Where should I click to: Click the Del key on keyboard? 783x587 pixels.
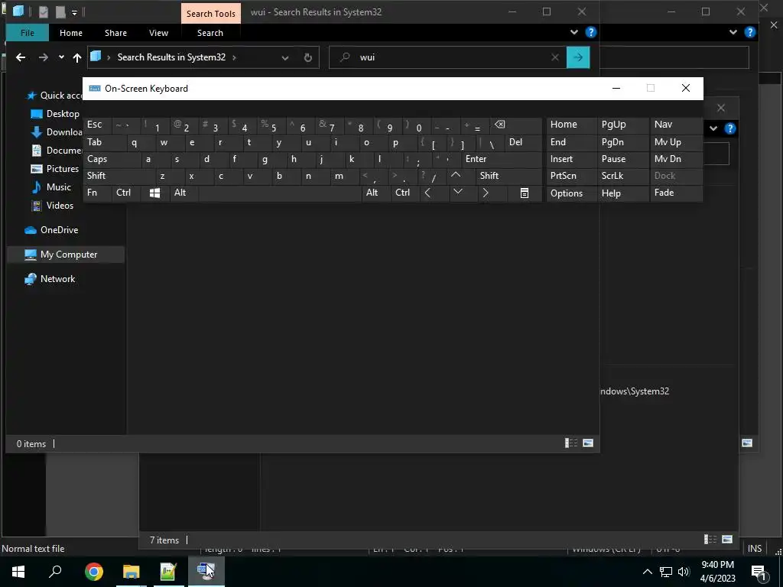click(523, 142)
